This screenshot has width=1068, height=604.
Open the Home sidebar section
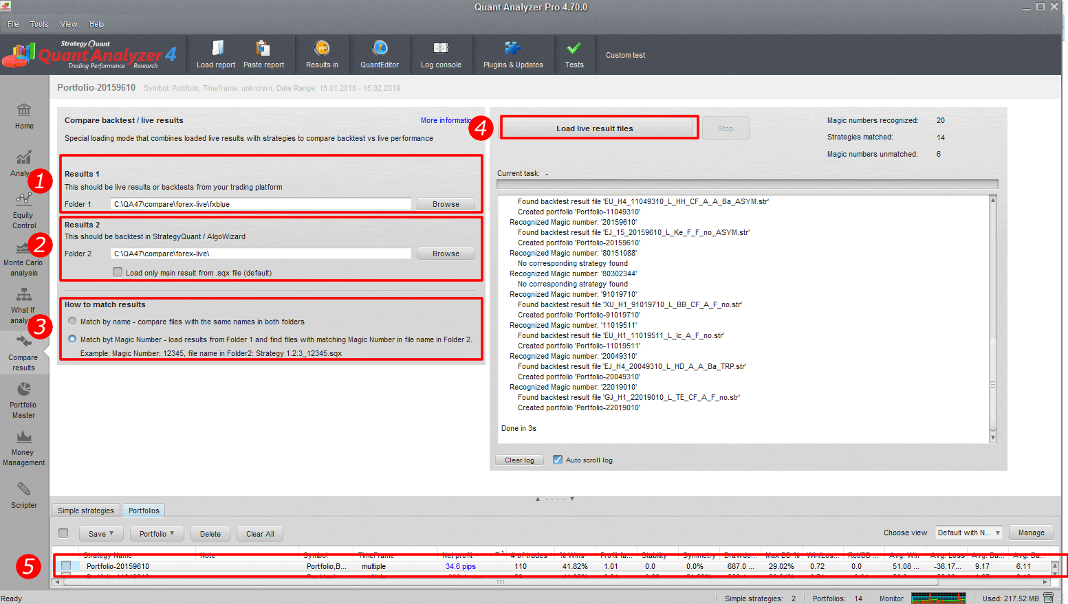coord(24,116)
